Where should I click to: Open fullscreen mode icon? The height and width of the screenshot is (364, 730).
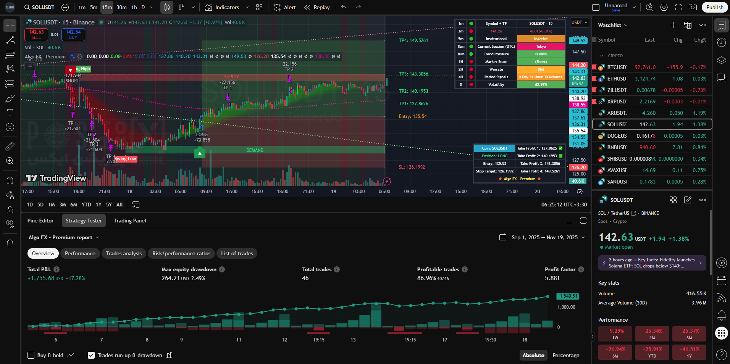(678, 7)
